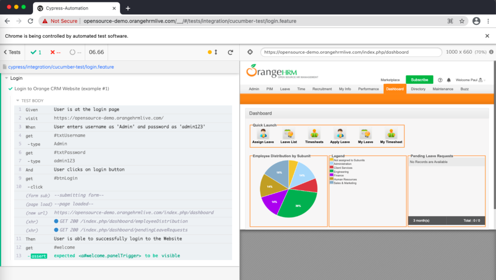Screen dimensions: 496x280
Task: Open the PIM menu tab
Action: 269,89
